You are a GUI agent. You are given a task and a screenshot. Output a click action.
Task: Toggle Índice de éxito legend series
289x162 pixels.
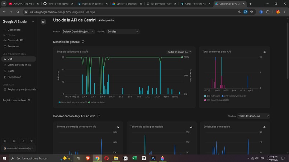[x=96, y=102]
